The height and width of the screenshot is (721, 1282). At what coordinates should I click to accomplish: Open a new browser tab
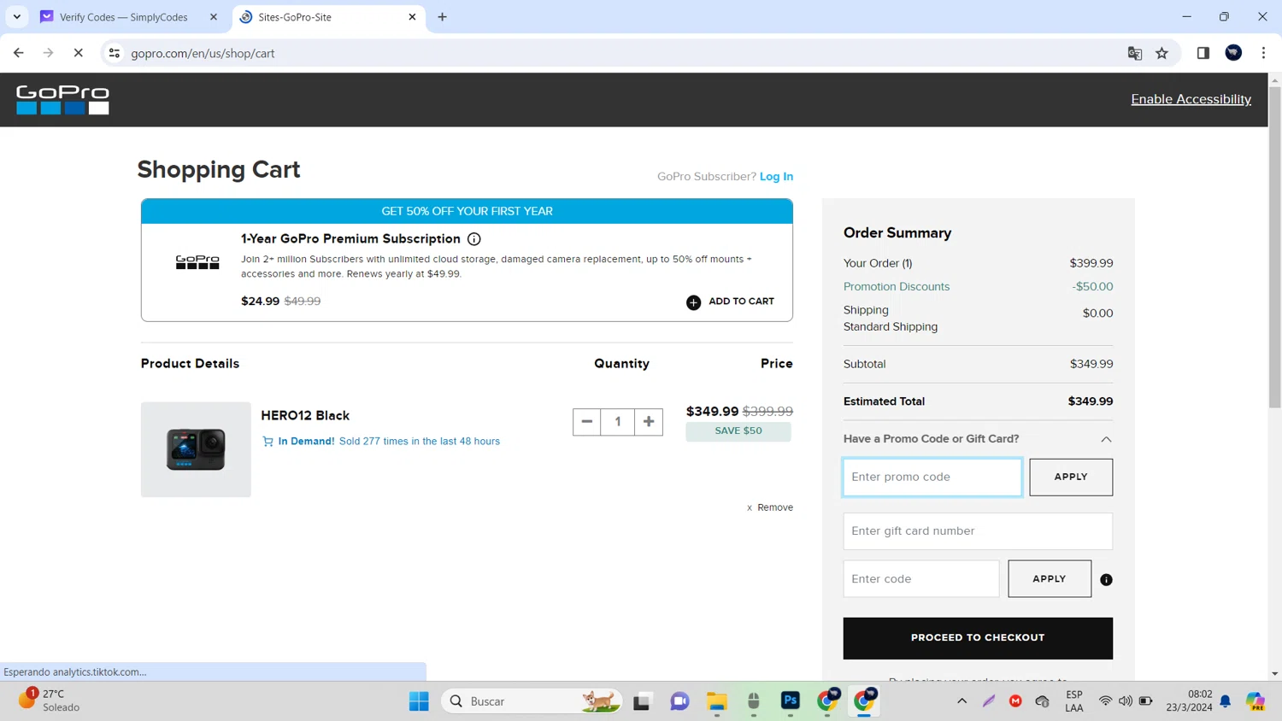(x=442, y=17)
